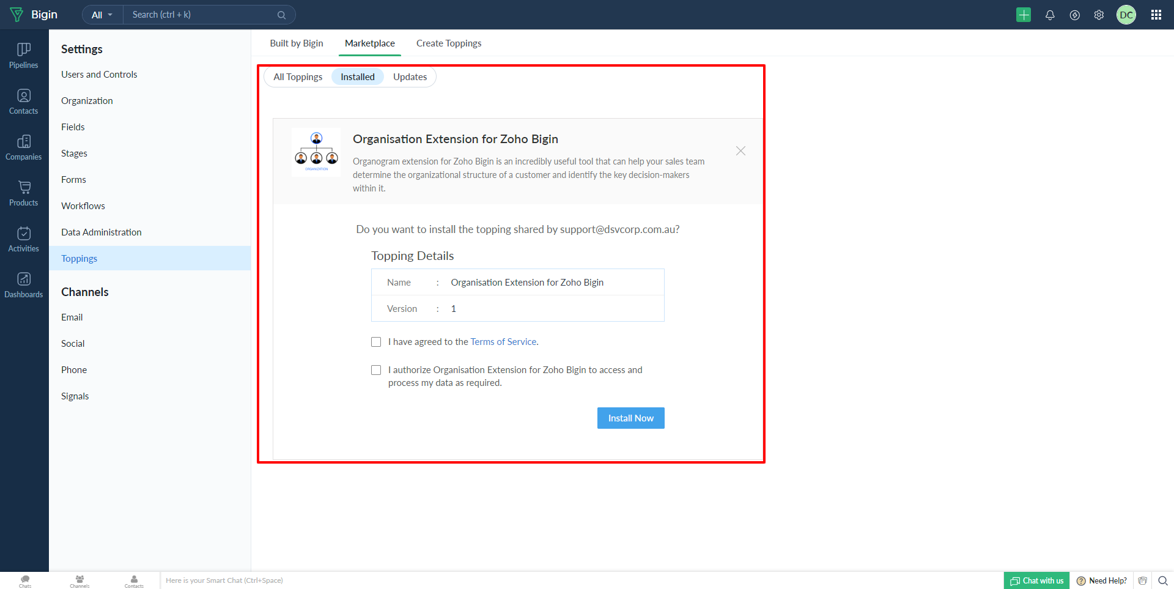Focus the top search field
1174x589 pixels.
tap(209, 15)
